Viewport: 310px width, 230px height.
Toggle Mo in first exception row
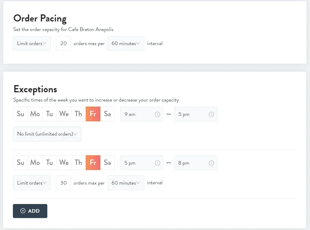click(x=35, y=114)
